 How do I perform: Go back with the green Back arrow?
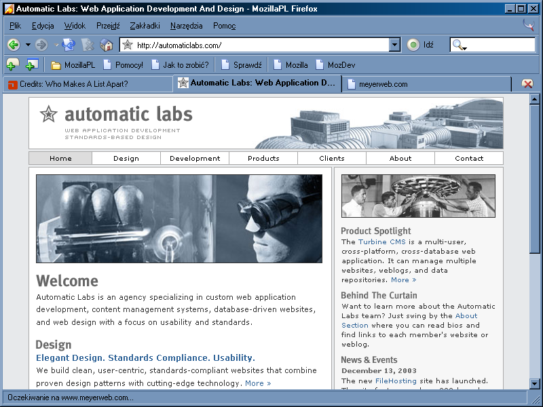coord(14,45)
